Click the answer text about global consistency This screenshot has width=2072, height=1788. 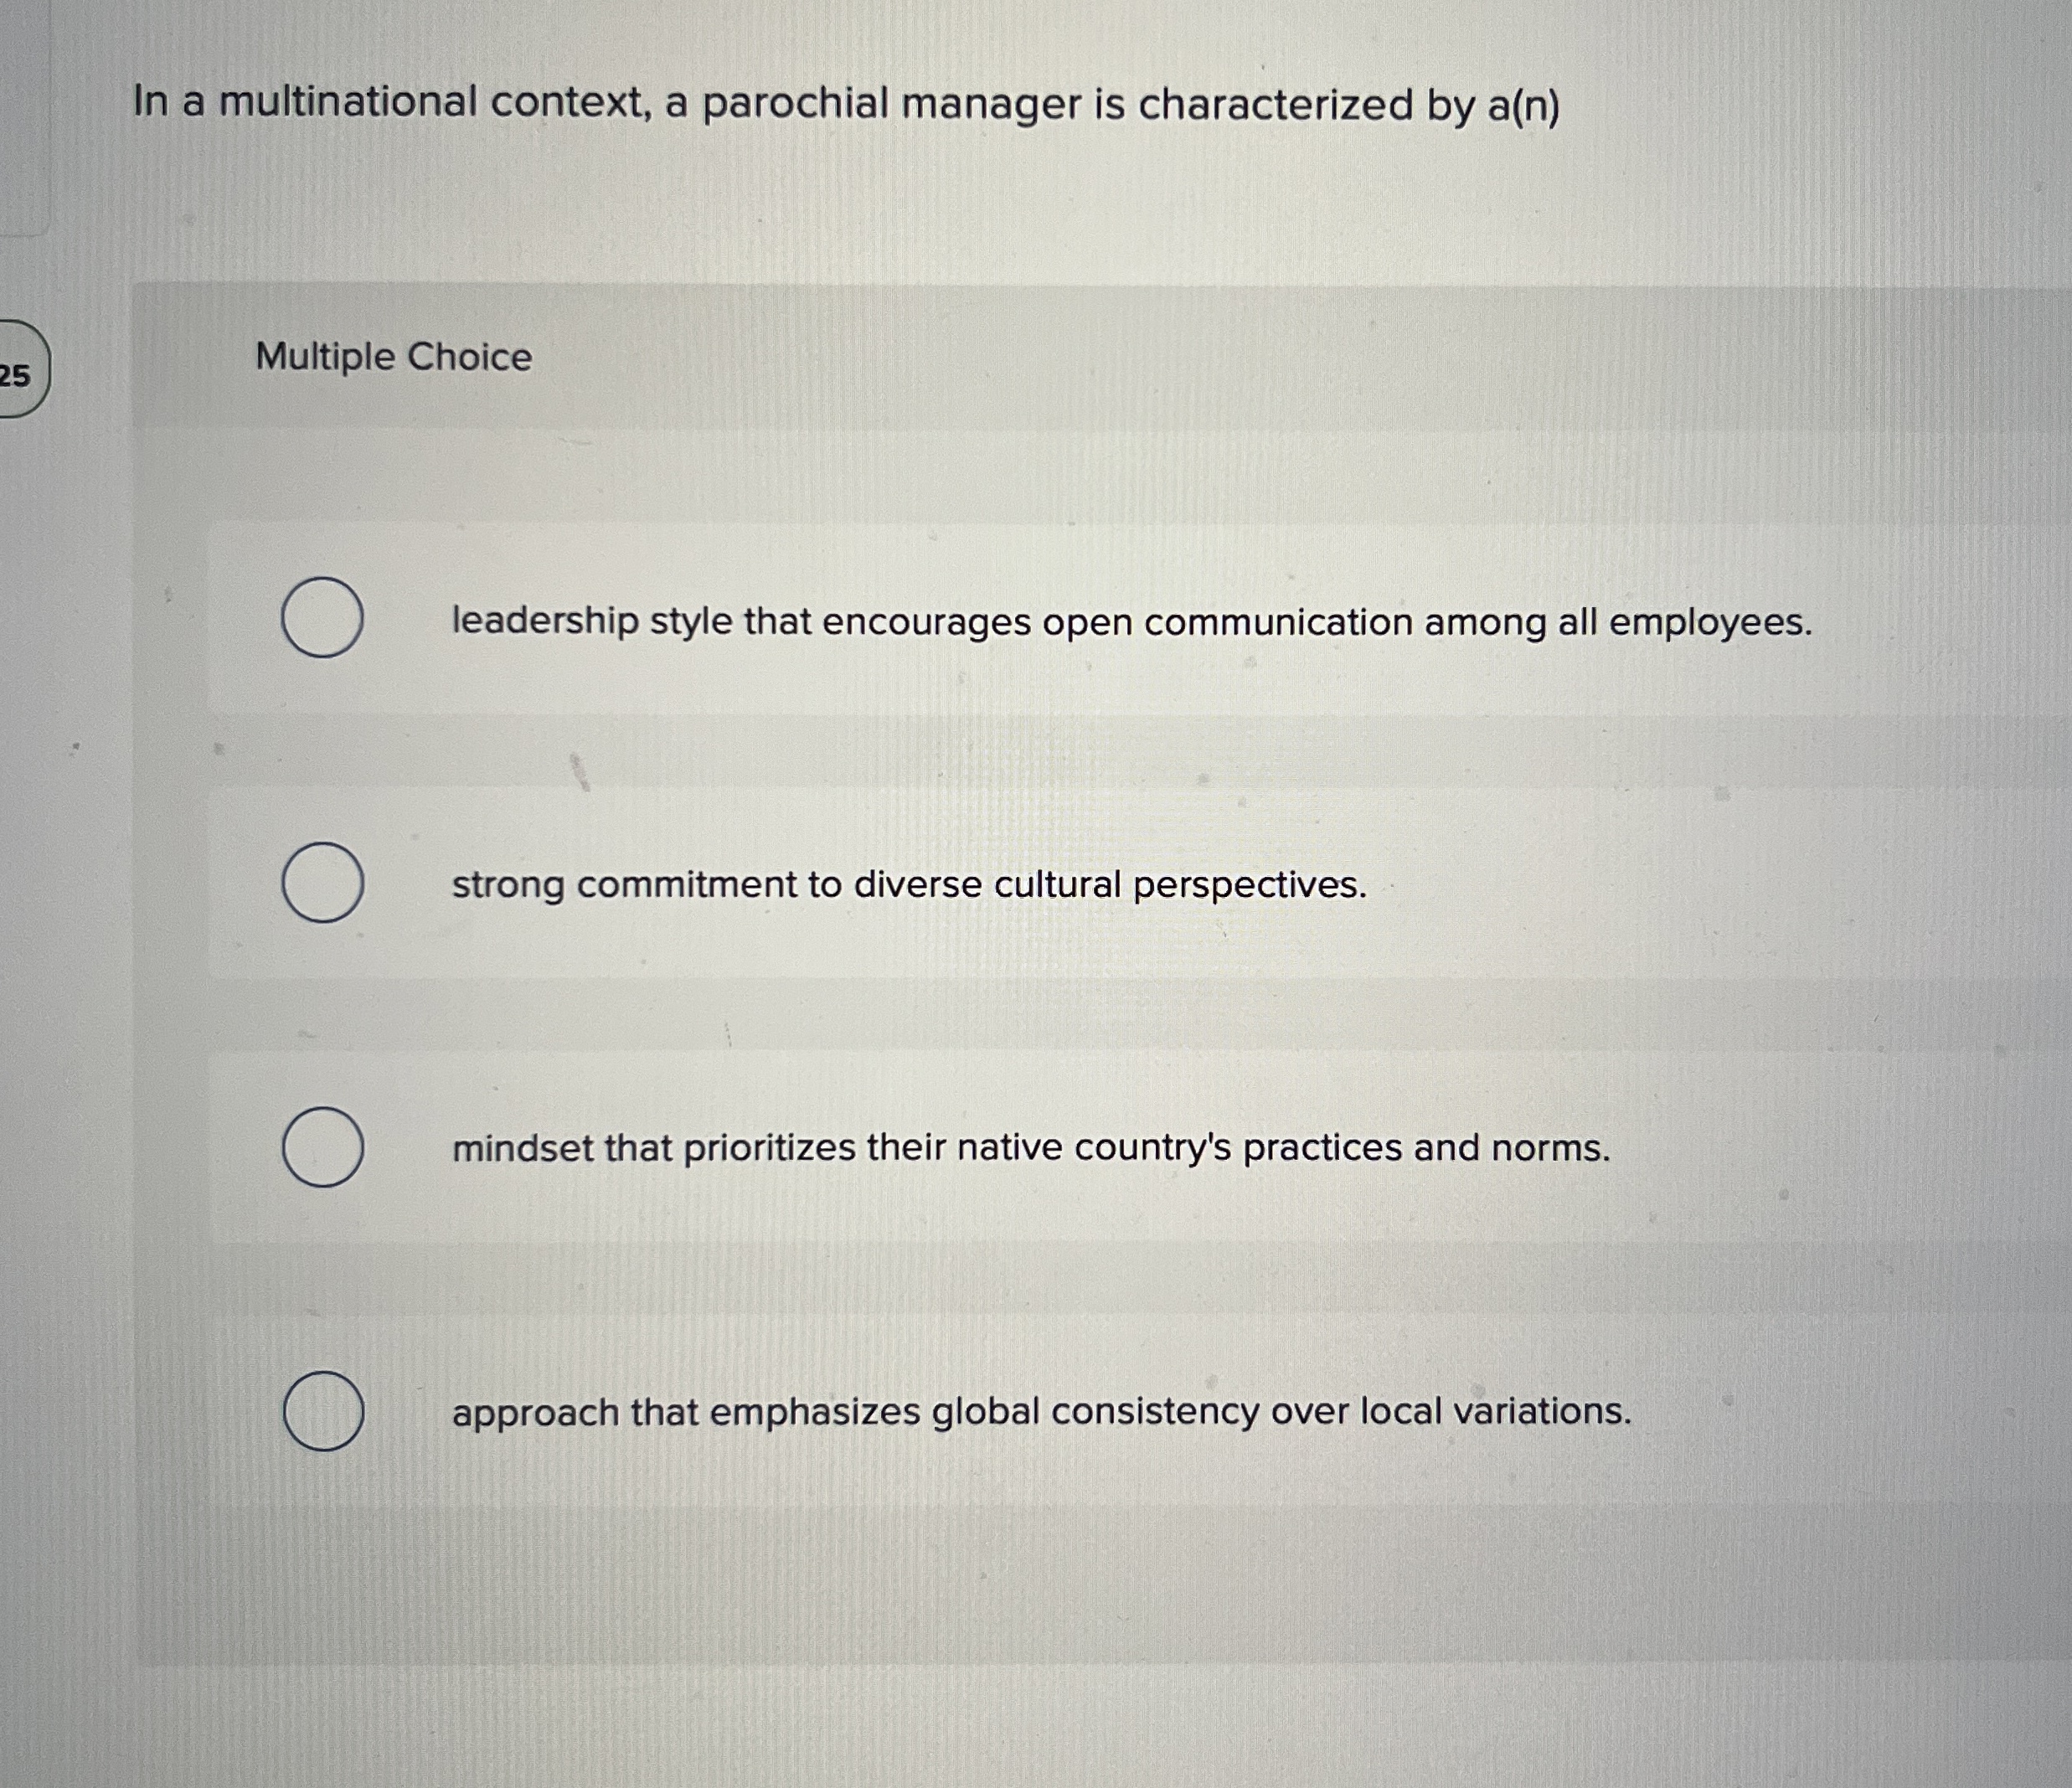1041,1412
